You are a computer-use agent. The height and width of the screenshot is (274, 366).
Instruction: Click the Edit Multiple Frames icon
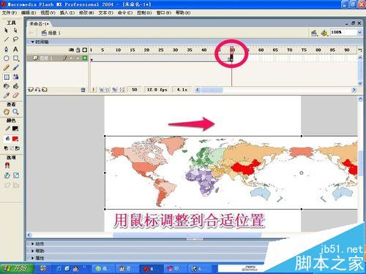point(115,90)
